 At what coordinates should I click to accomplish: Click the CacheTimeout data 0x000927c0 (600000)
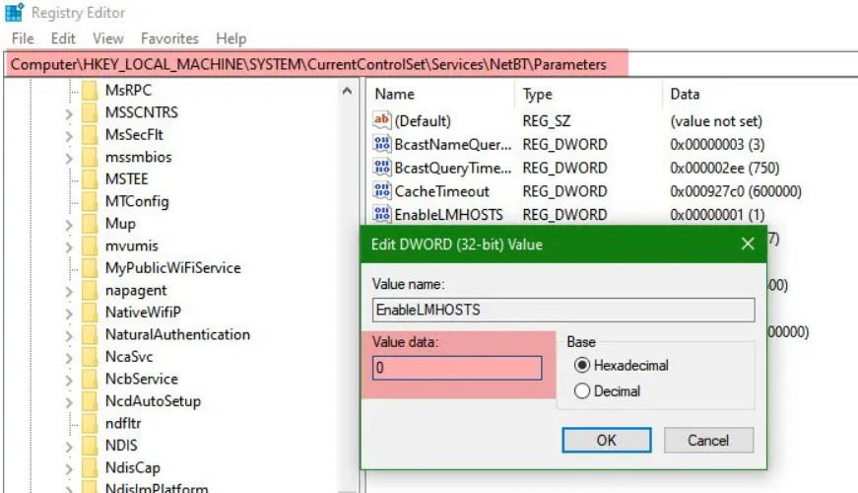[x=736, y=191]
